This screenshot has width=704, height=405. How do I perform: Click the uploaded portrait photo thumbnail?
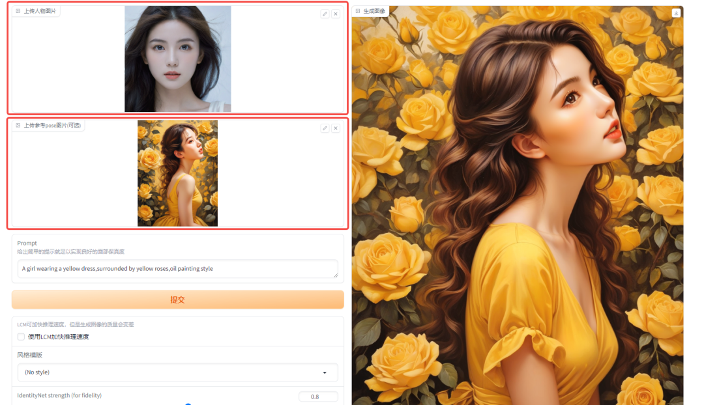177,59
